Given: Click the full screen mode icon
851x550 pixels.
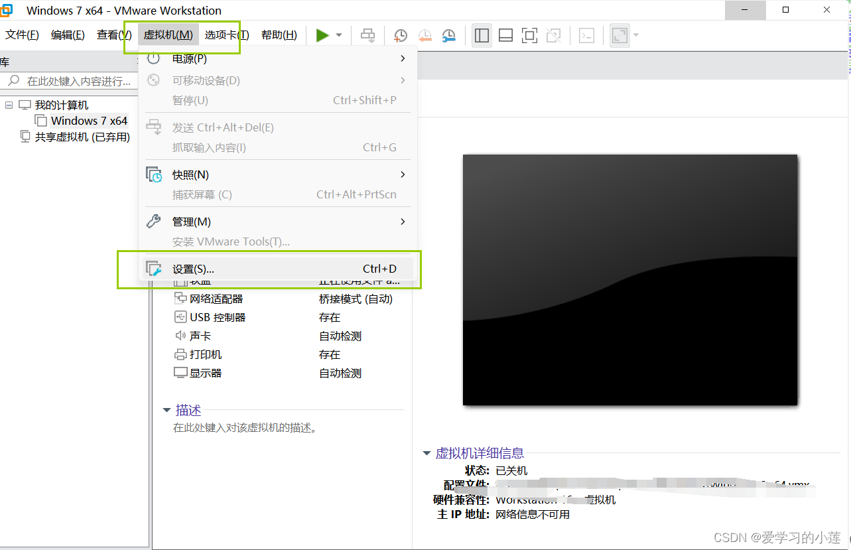Looking at the screenshot, I should 529,35.
